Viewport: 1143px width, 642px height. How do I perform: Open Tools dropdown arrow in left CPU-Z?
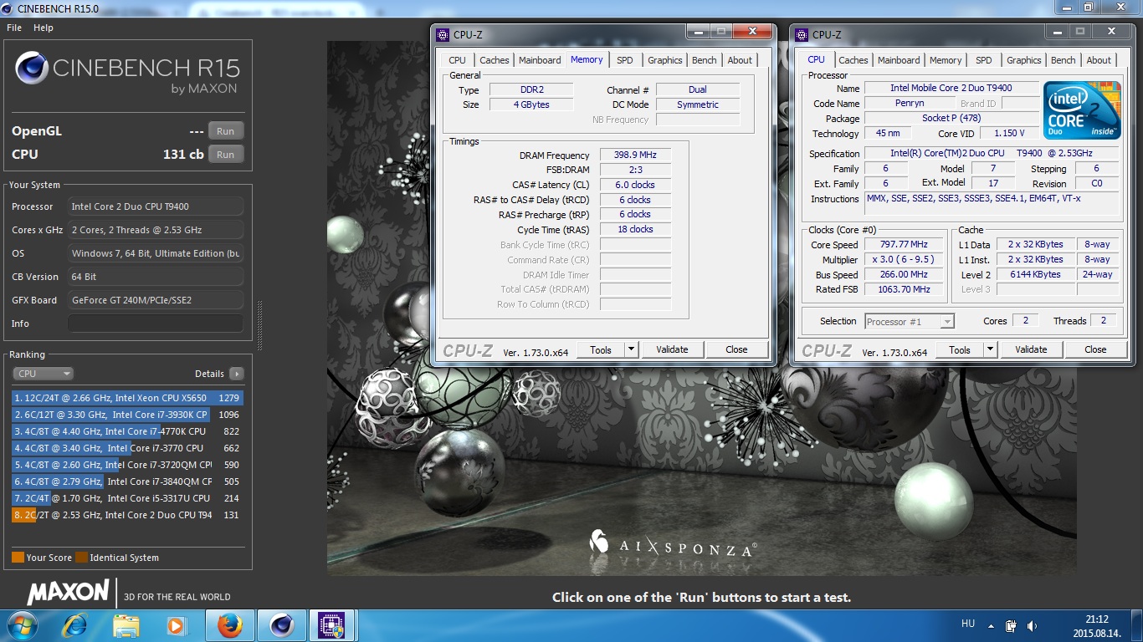coord(631,350)
